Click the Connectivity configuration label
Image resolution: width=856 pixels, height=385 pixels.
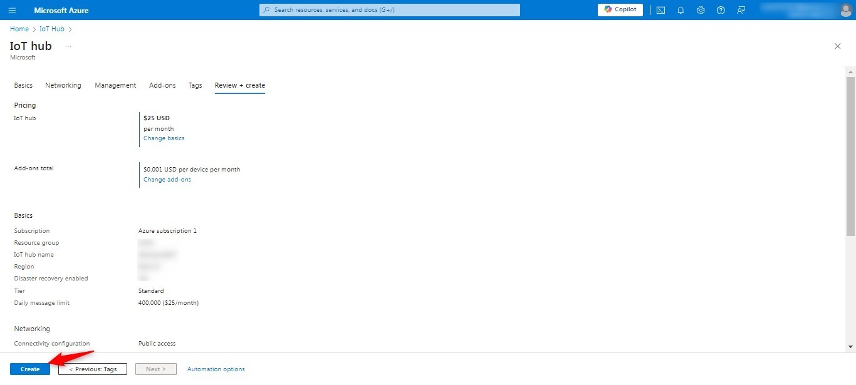point(52,344)
